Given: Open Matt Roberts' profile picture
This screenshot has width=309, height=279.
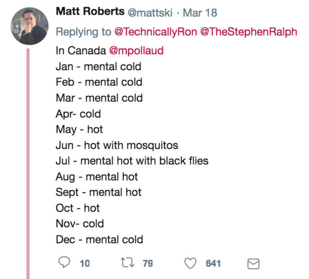Looking at the screenshot, I should (x=29, y=25).
